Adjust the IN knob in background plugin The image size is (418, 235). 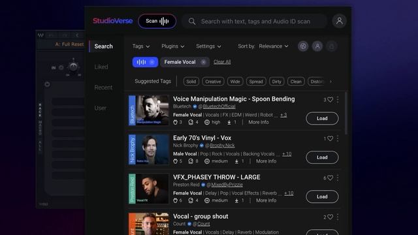click(x=73, y=67)
